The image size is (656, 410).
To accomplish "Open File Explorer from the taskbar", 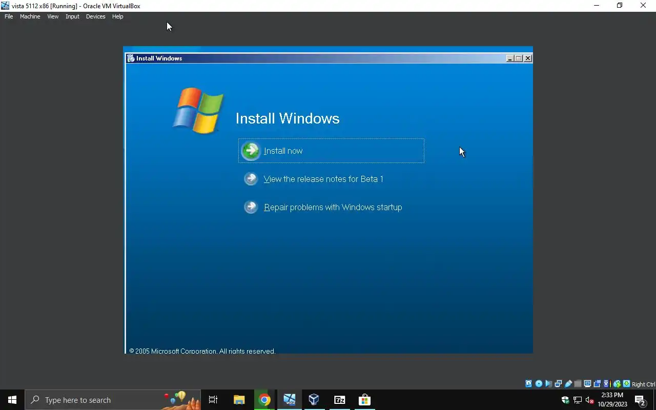I will tap(239, 400).
